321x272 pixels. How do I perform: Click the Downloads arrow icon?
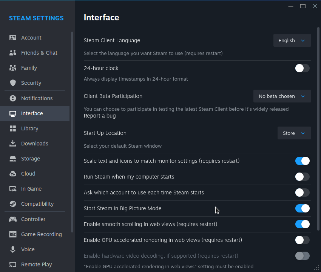(13, 144)
